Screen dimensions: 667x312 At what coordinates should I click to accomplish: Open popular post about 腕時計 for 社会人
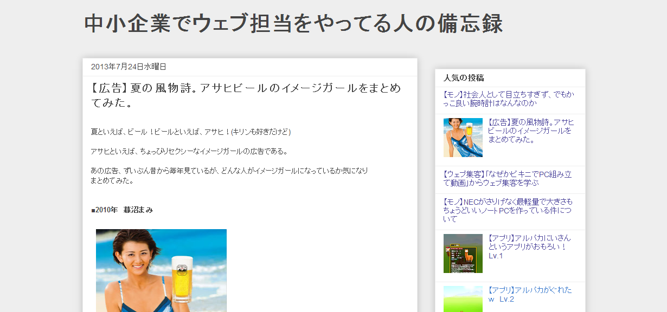click(x=509, y=99)
